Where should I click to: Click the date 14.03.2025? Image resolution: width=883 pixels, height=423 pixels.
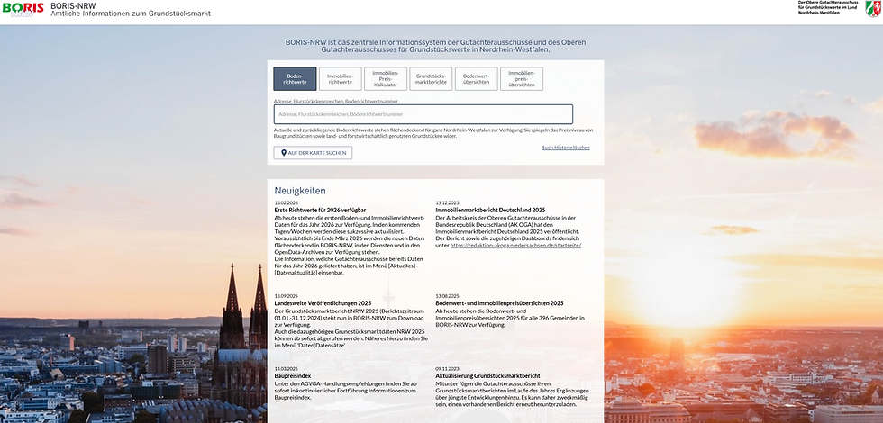pyautogui.click(x=287, y=368)
